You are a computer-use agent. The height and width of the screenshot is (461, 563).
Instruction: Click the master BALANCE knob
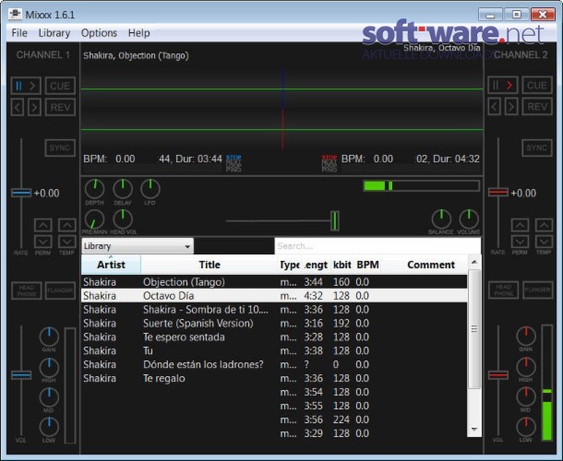click(x=441, y=219)
